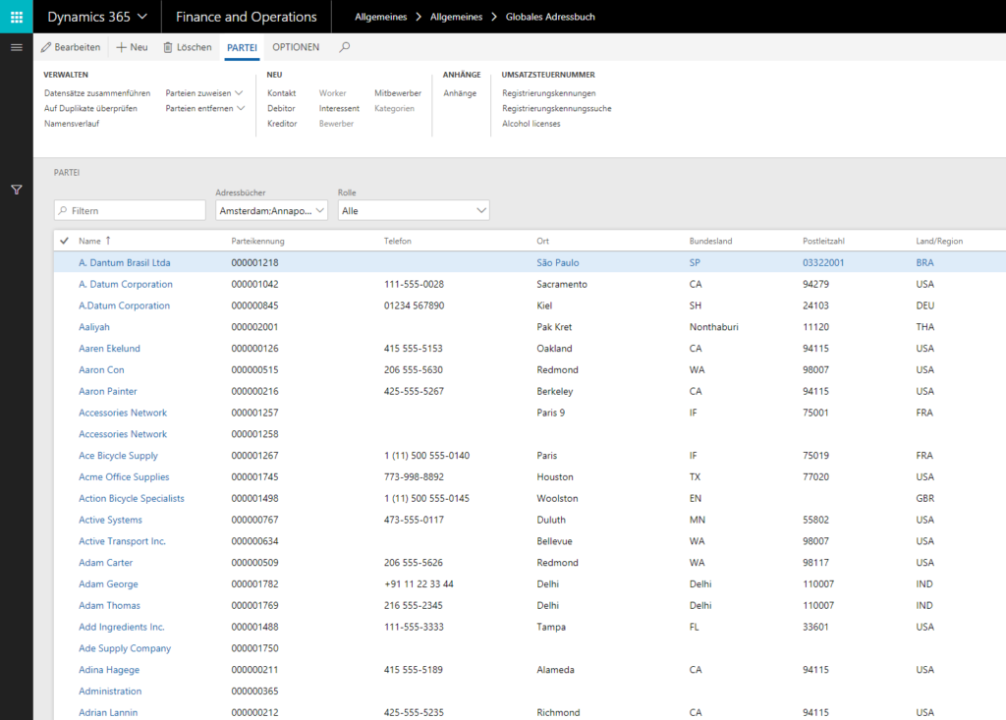Open the Acme Office Supplies link
The image size is (1006, 720).
124,477
